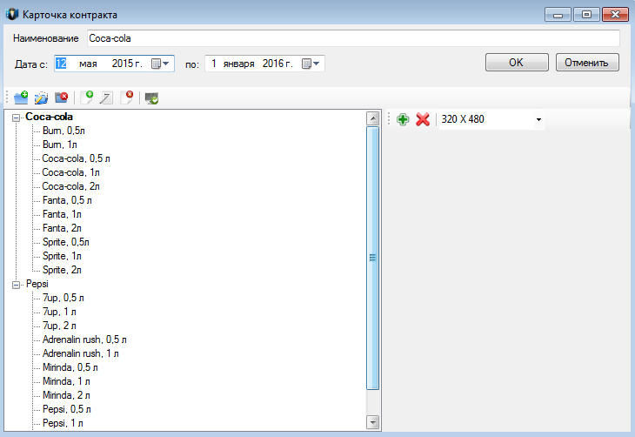Click the delete item document icon
The height and width of the screenshot is (437, 635).
point(127,97)
